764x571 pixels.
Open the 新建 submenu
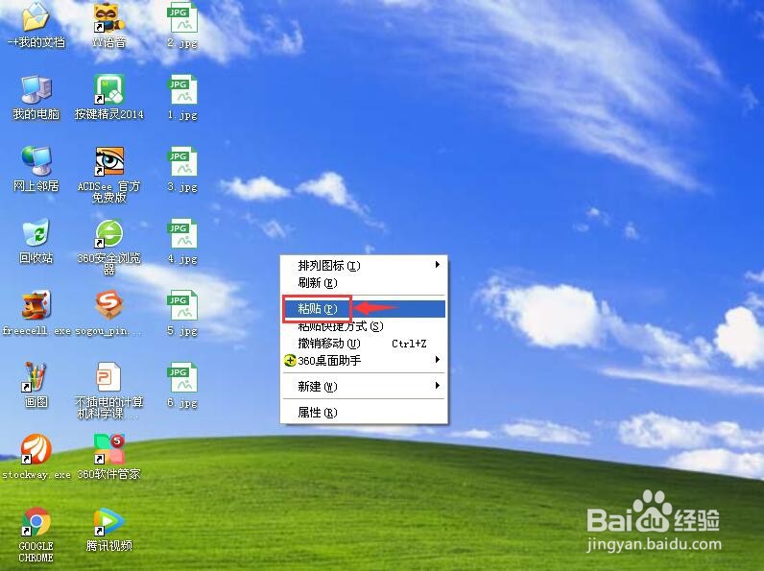pyautogui.click(x=364, y=387)
